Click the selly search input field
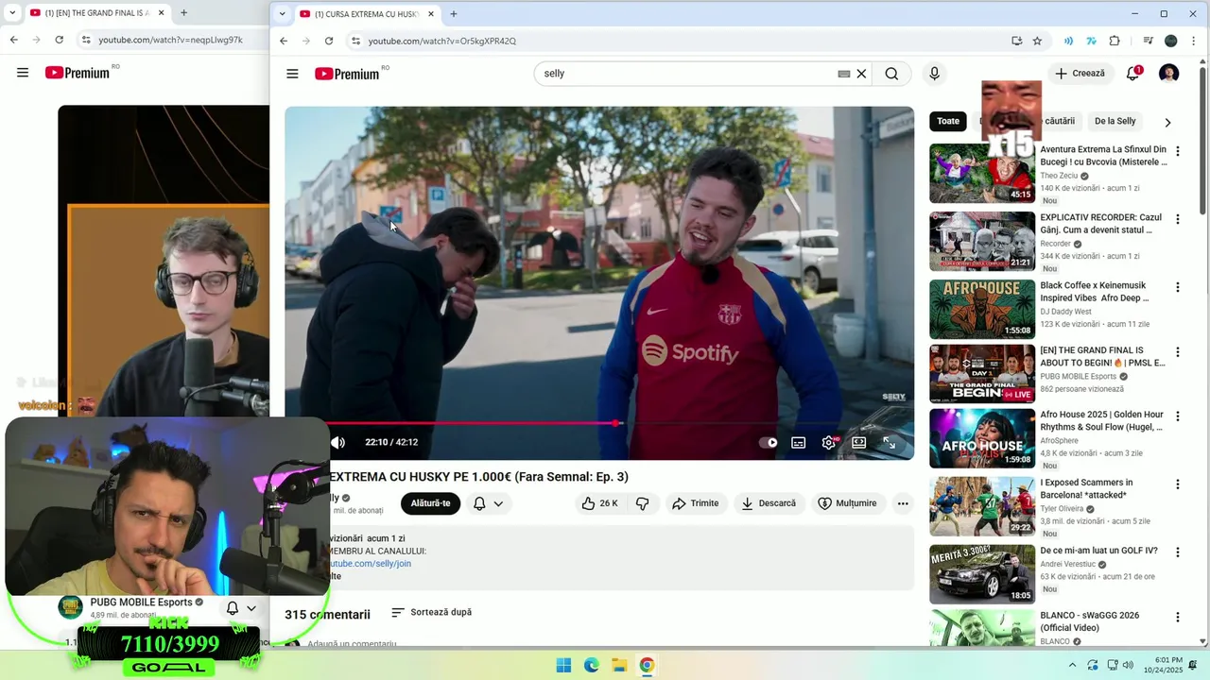 coord(687,74)
